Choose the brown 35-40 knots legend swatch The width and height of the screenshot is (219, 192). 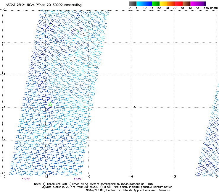click(x=186, y=4)
